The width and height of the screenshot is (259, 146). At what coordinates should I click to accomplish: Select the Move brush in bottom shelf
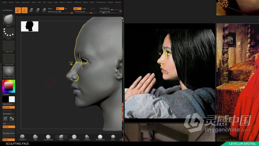coord(61,138)
